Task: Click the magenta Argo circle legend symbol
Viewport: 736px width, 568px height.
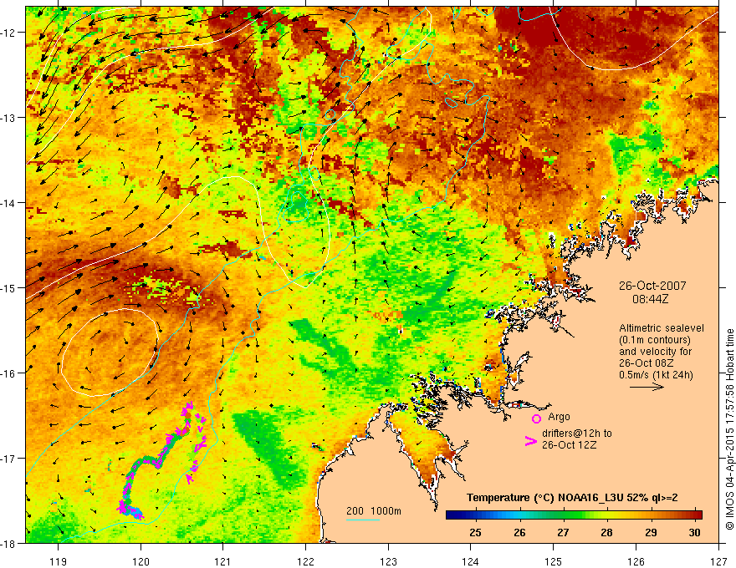Action: tap(536, 418)
